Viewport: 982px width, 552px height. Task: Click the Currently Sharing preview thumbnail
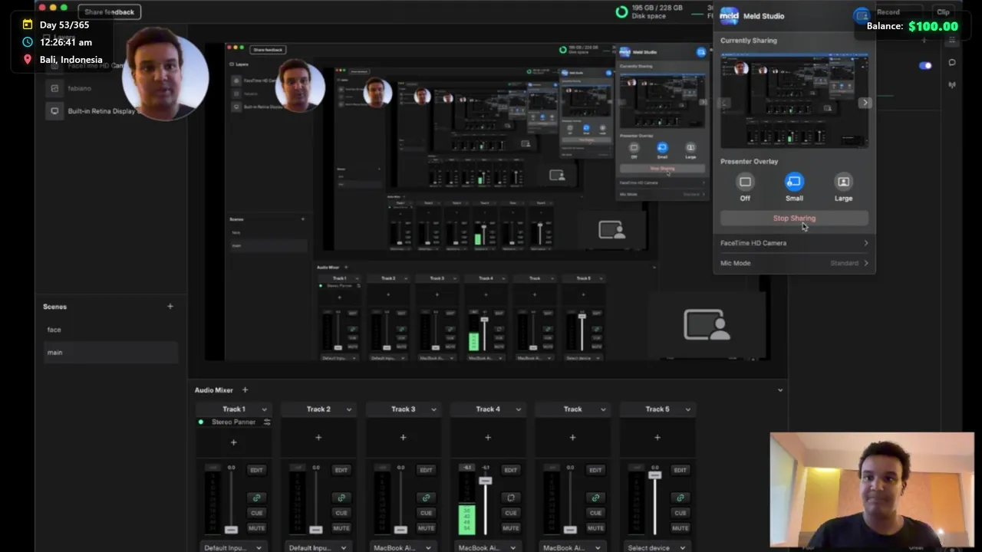click(x=794, y=100)
